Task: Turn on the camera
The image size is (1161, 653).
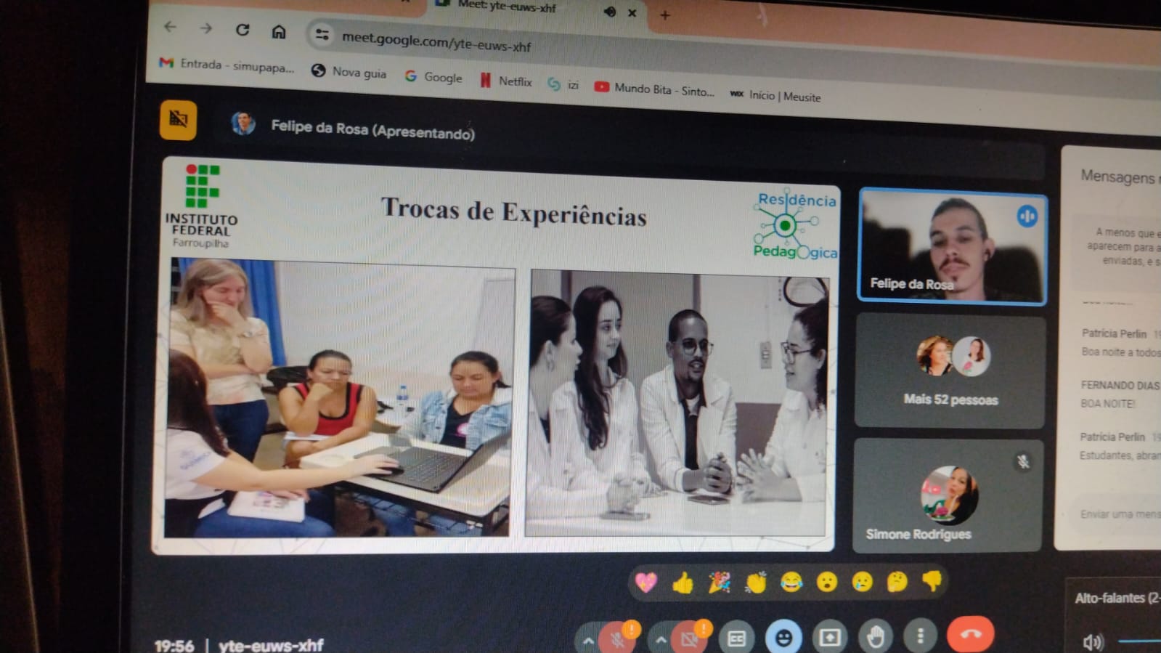Action: click(690, 639)
